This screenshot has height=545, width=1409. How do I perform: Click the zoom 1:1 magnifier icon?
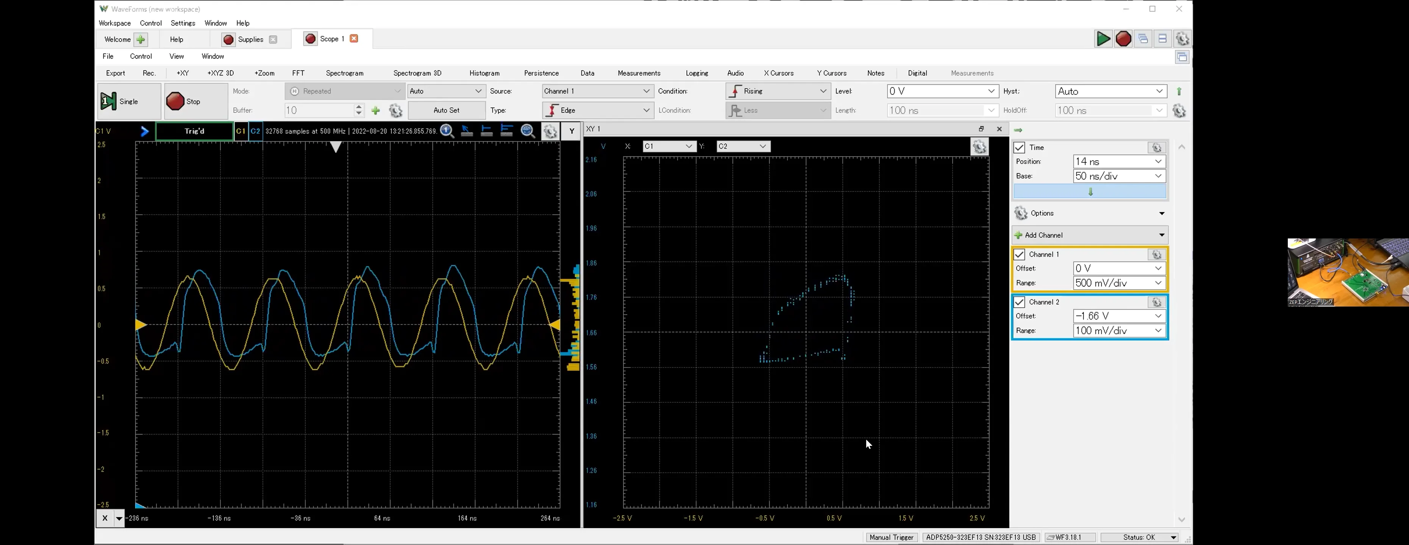point(446,131)
